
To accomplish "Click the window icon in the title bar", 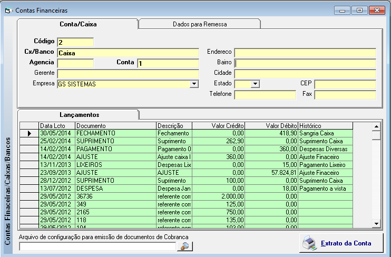I will (x=8, y=10).
